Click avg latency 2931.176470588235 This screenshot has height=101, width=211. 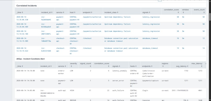tap(180, 91)
